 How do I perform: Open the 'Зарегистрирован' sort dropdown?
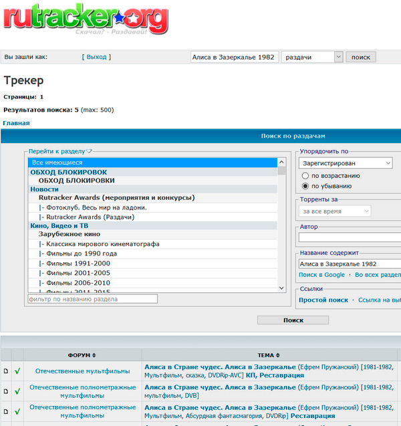(346, 163)
